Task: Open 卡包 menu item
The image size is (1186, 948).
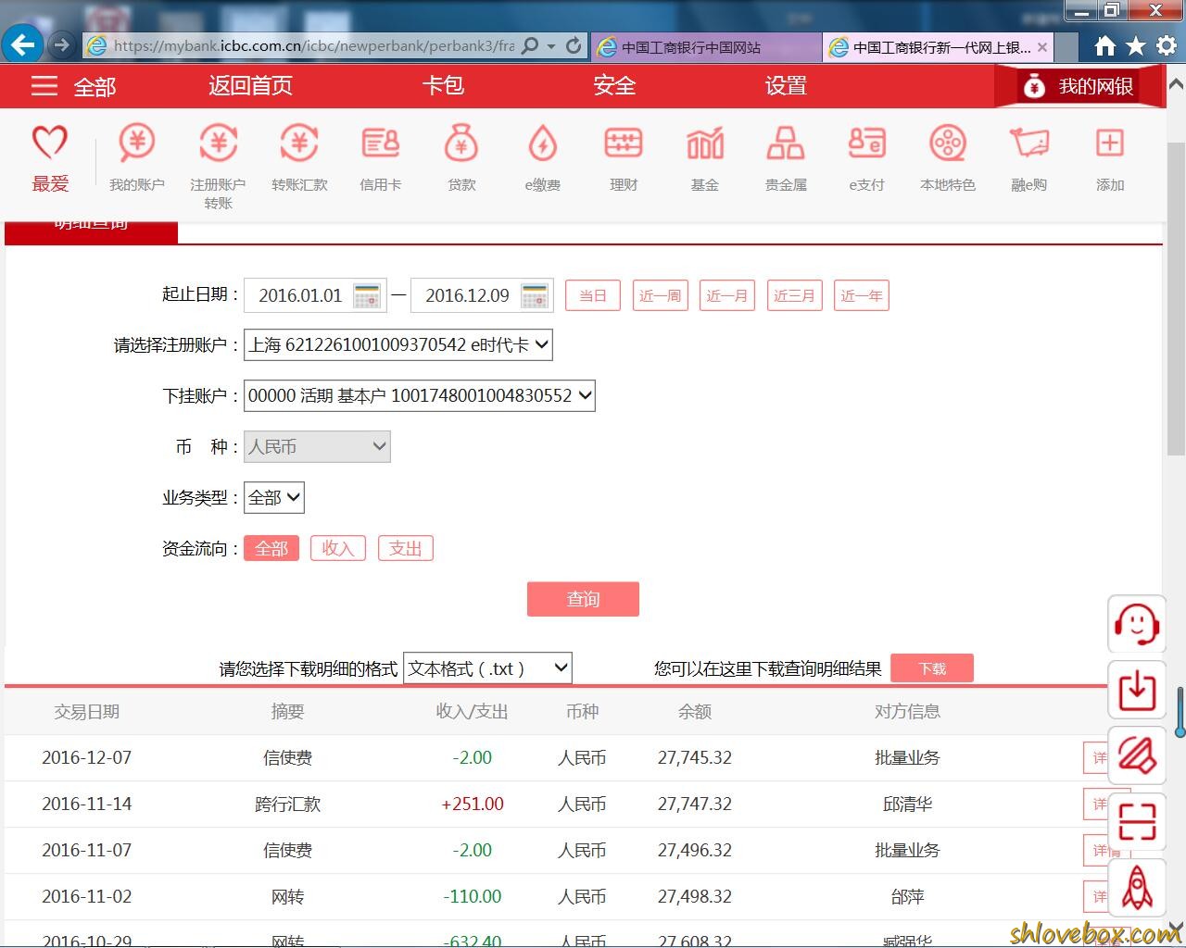Action: tap(443, 86)
